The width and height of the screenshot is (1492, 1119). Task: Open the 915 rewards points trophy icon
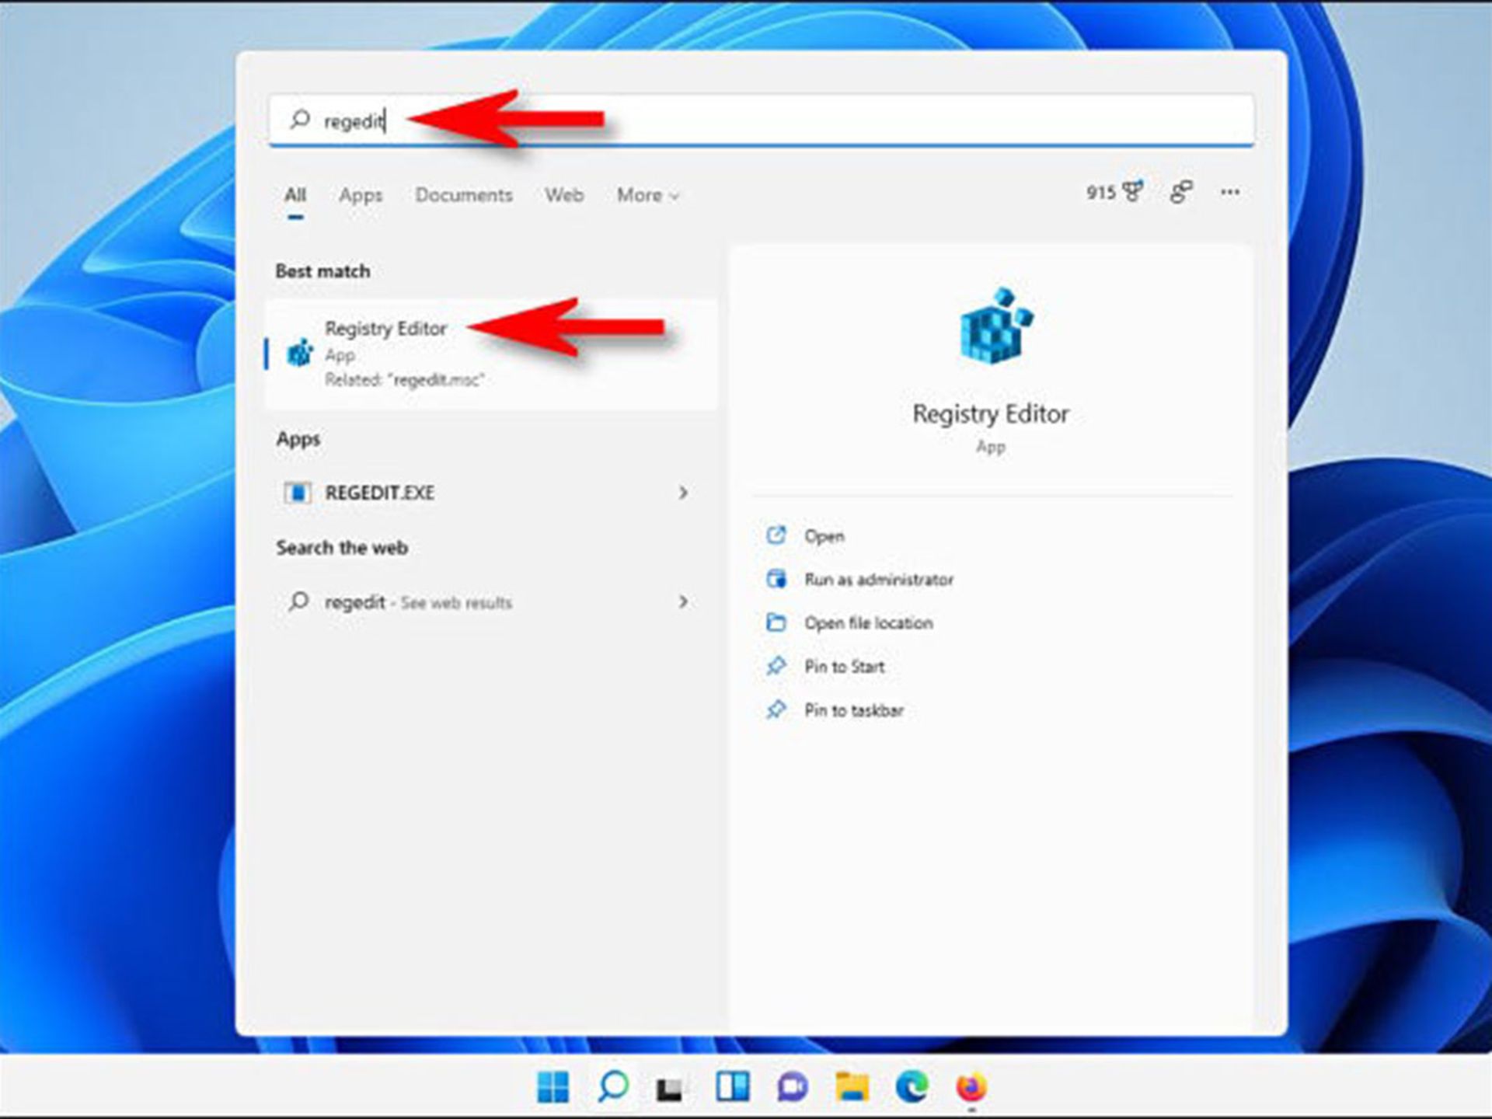pyautogui.click(x=1115, y=192)
